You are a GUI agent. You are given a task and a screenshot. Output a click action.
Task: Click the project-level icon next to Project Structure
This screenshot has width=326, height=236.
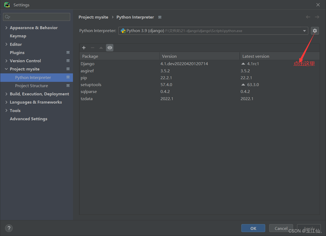pos(68,86)
